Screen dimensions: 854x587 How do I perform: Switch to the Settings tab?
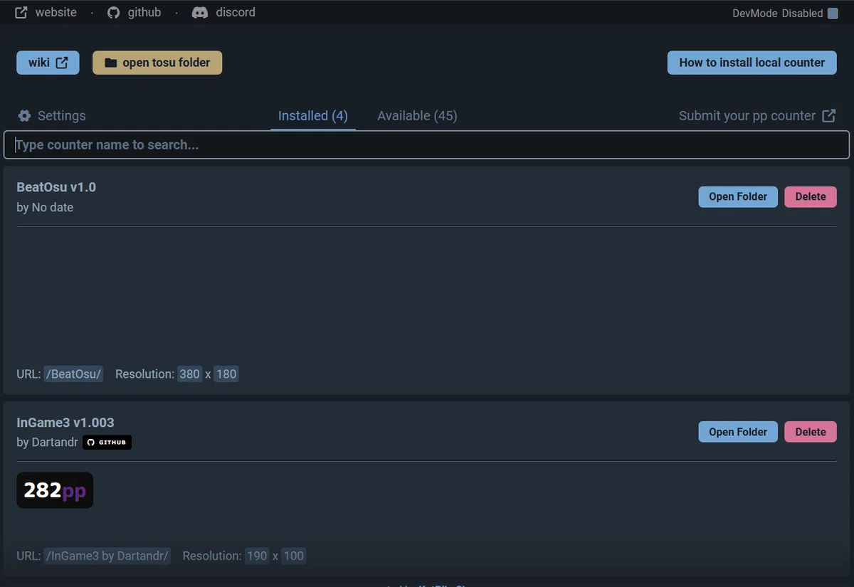click(x=52, y=116)
